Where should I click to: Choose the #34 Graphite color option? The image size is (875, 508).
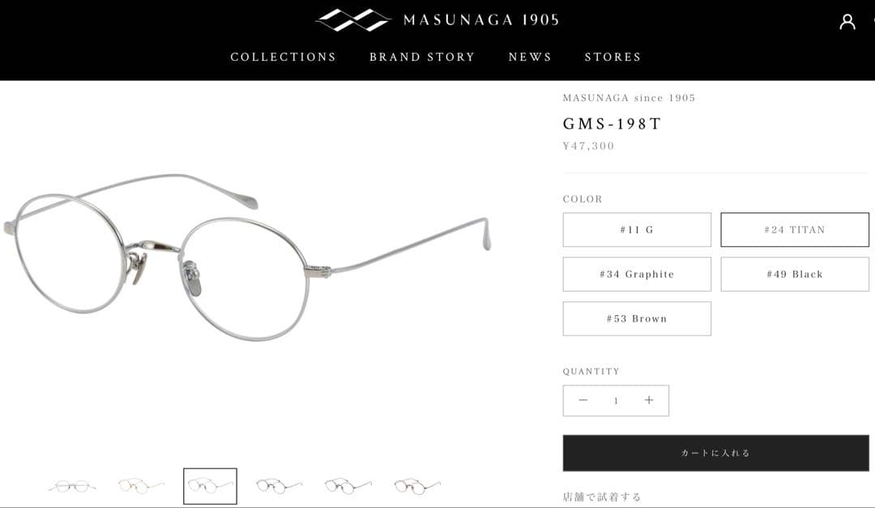(x=637, y=274)
